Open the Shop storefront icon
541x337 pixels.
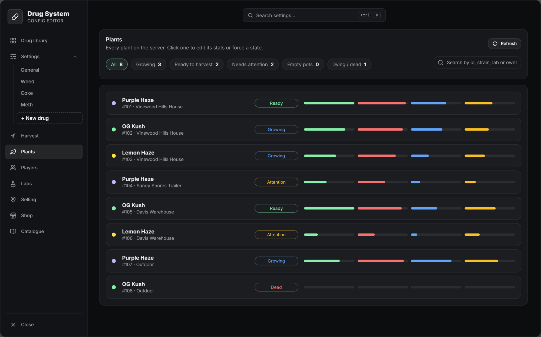[13, 216]
